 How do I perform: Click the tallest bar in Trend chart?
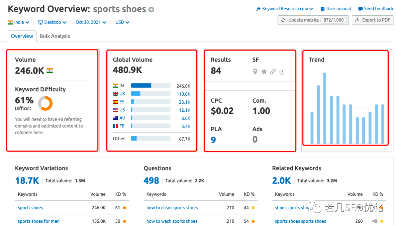click(325, 108)
